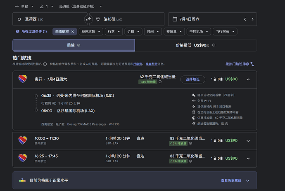Open the passenger count dropdown
Image resolution: width=285 pixels, height=191 pixels.
[x=47, y=6]
